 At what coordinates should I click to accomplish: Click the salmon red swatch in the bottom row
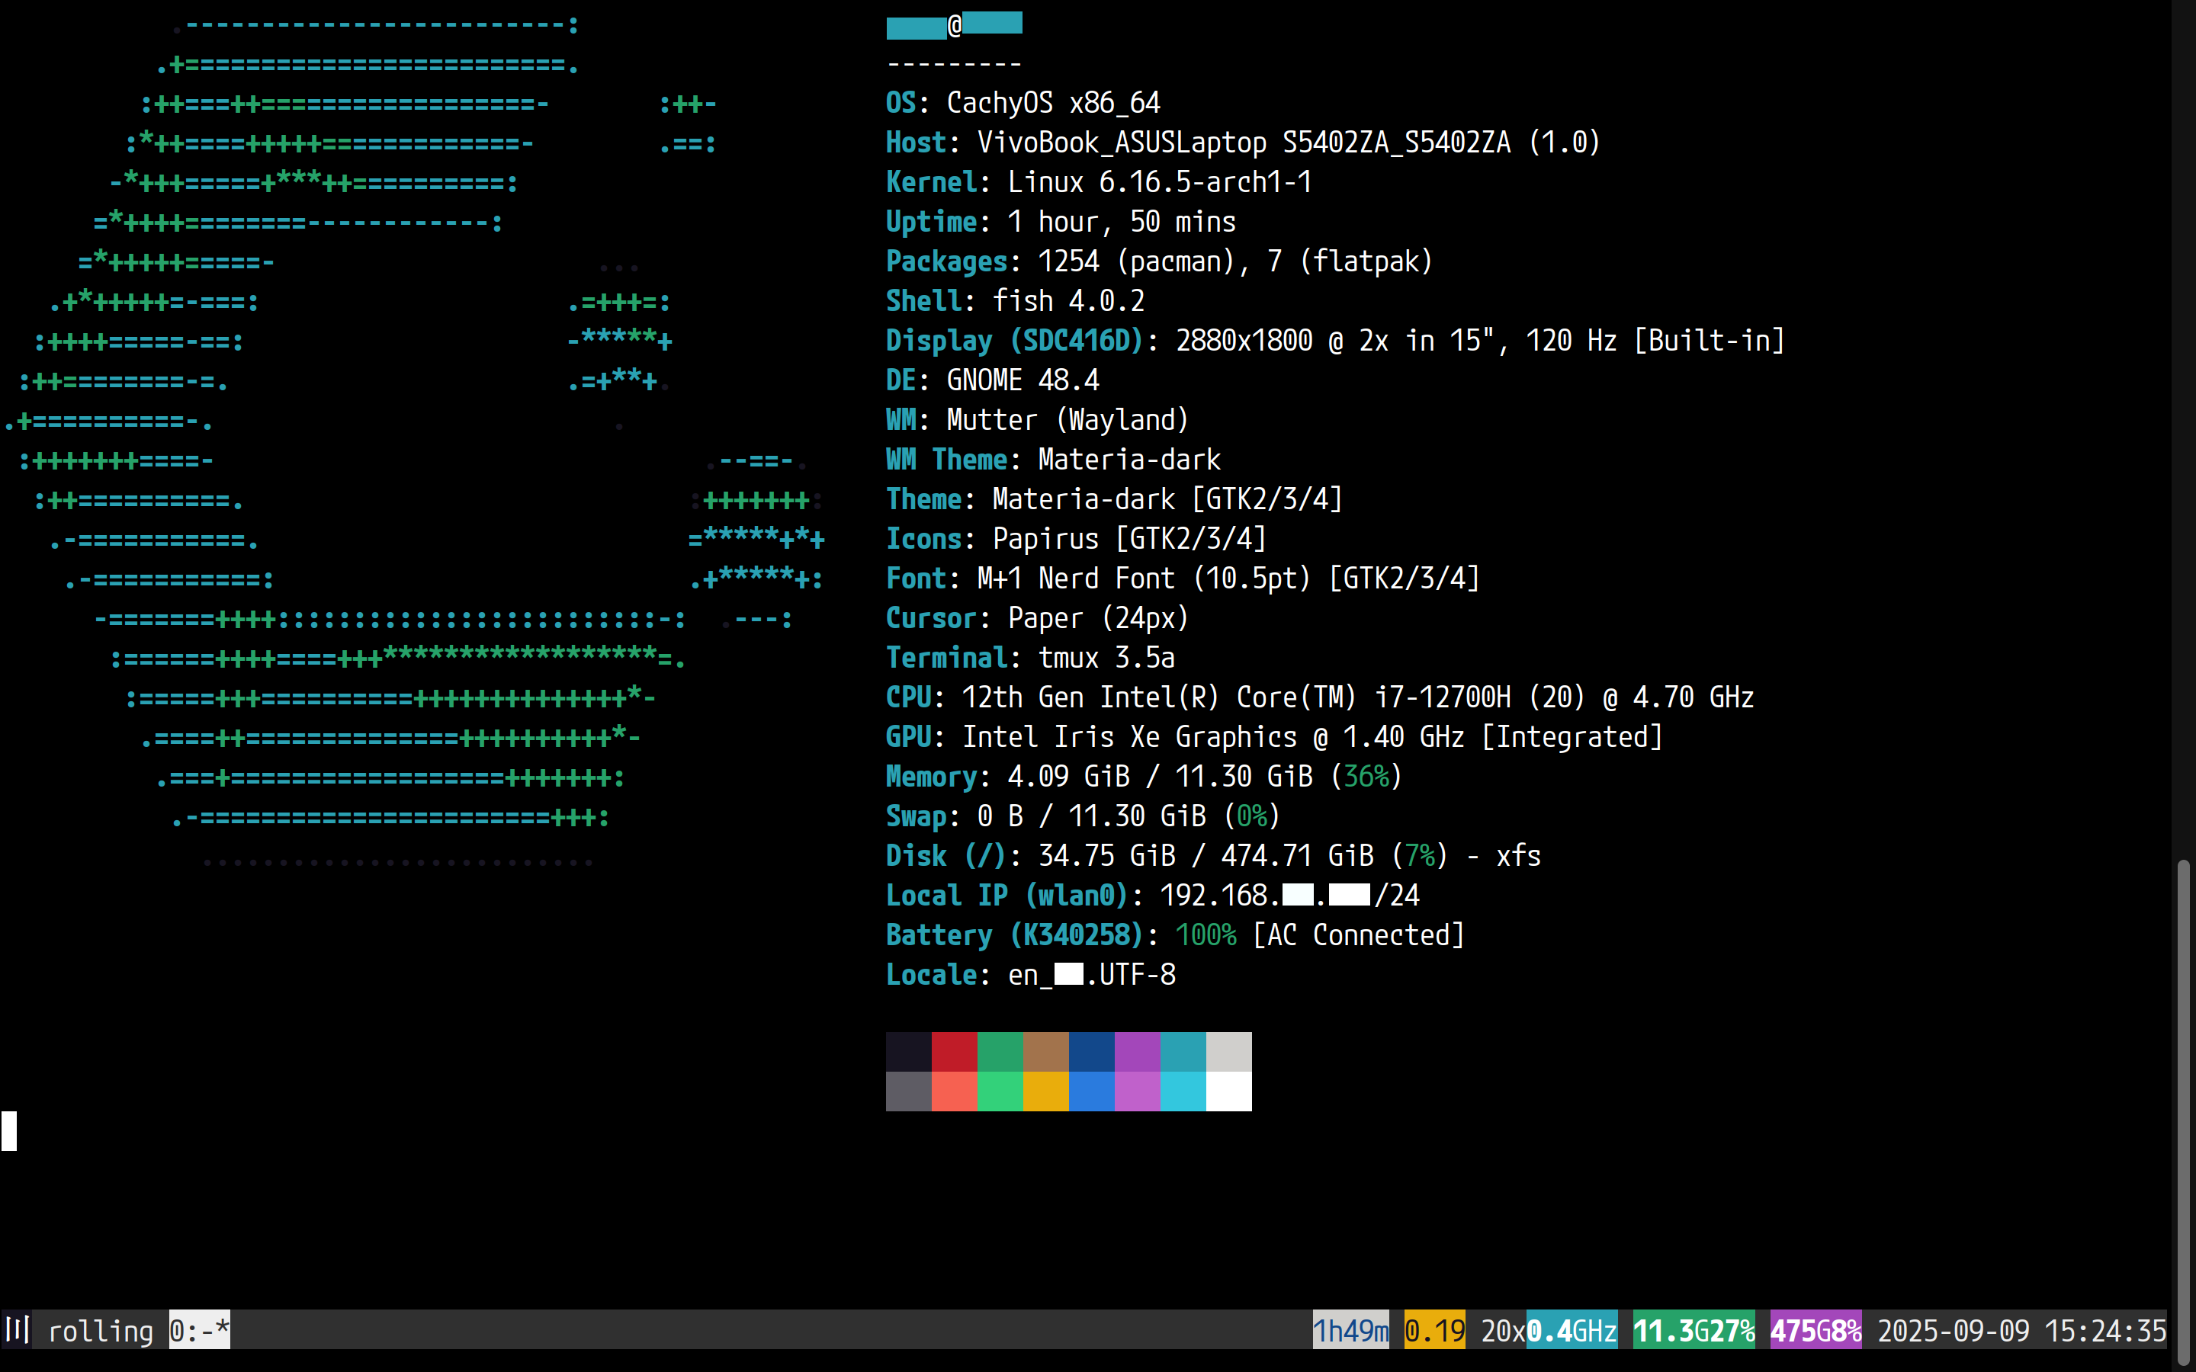[955, 1092]
